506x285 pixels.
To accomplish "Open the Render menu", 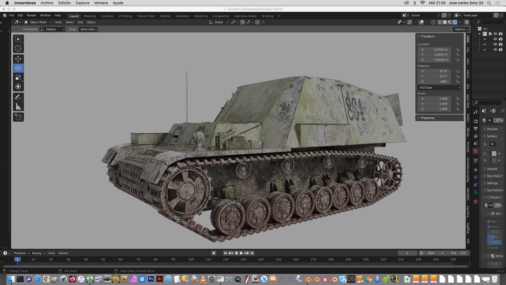I will pos(31,15).
